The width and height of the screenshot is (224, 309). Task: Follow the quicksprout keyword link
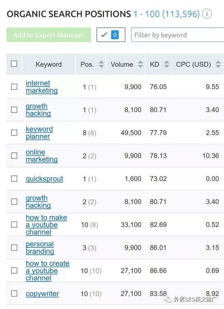(44, 179)
